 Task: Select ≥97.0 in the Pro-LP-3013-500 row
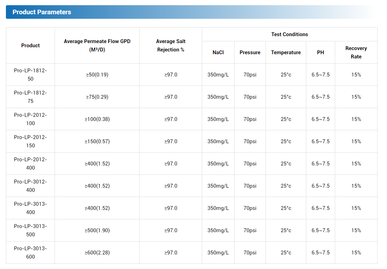point(171,230)
